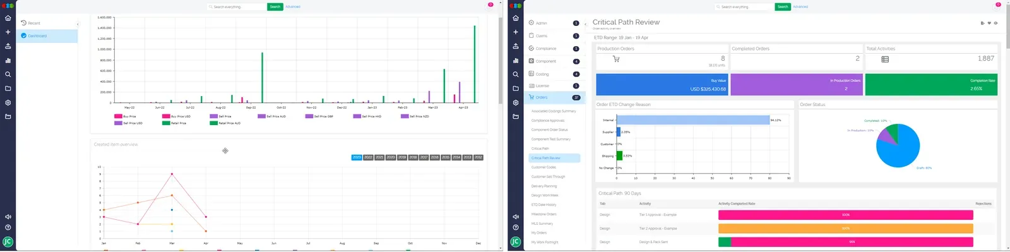This screenshot has height=252, width=1010.
Task: Click the Design & Pack Sent progress bar
Action: click(846, 242)
